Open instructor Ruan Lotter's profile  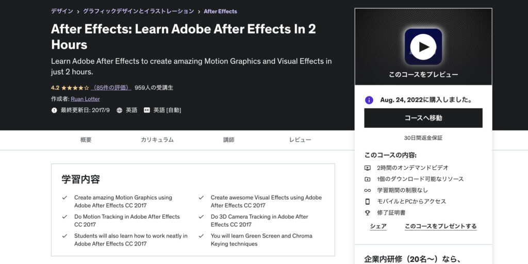[85, 99]
